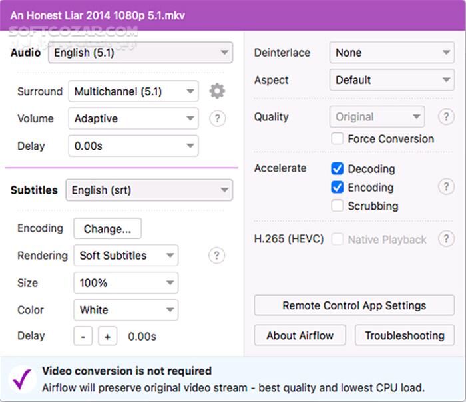This screenshot has height=402, width=466.
Task: Open the Subtitles language dropdown
Action: (x=149, y=190)
